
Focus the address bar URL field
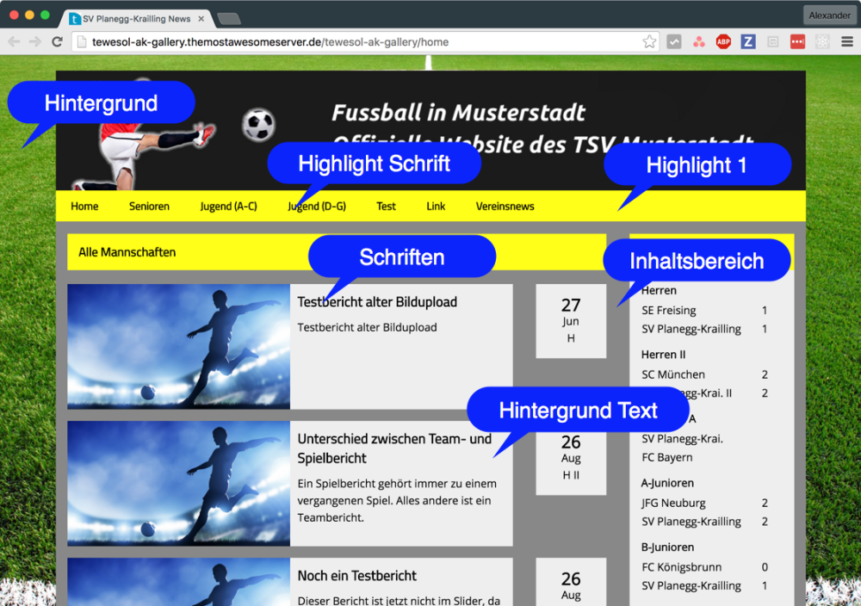(x=364, y=41)
